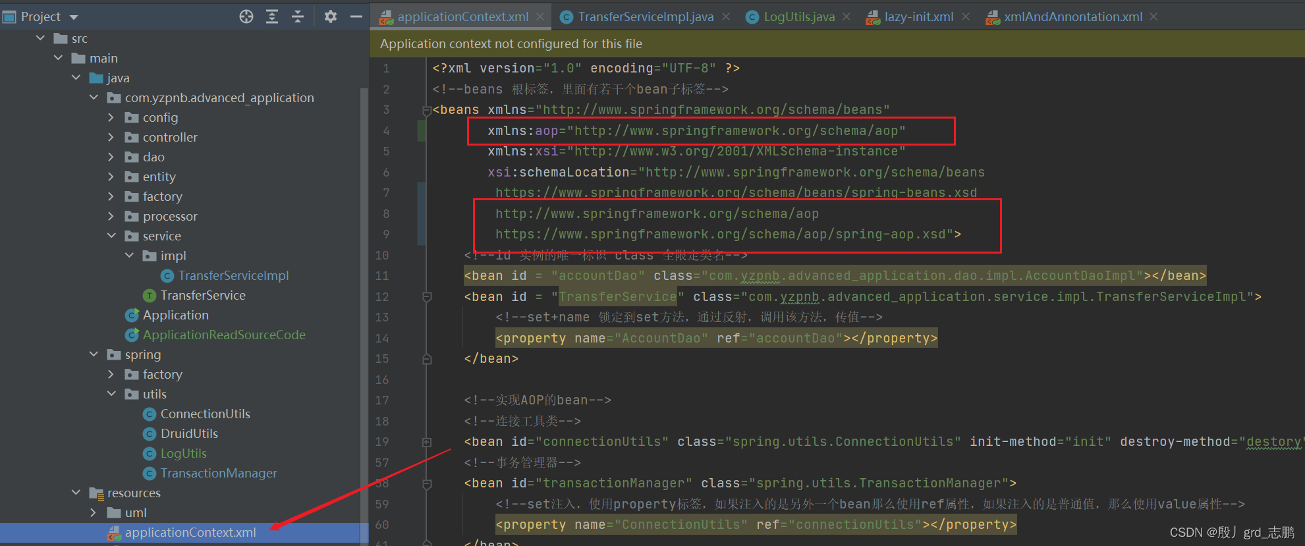Click the DruidUtils class icon
1305x546 pixels.
click(x=150, y=434)
